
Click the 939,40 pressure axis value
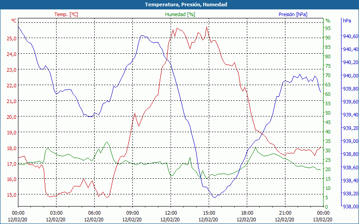coord(351,115)
